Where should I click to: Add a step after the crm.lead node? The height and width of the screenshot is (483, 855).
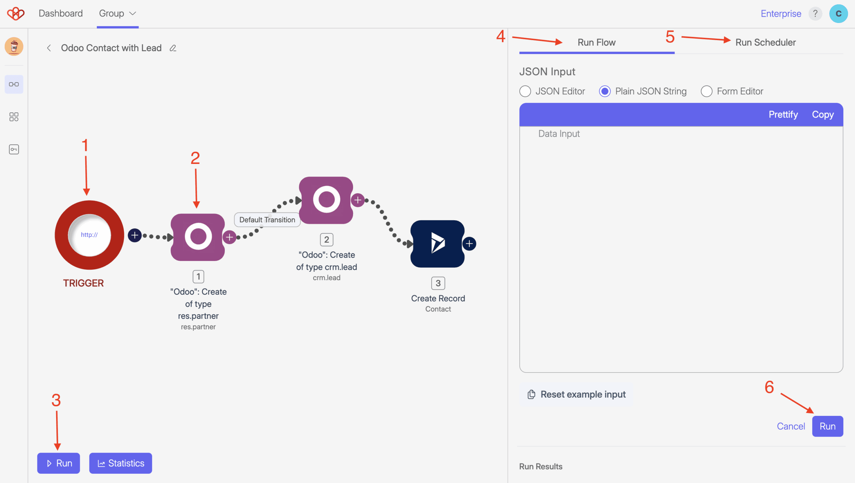[358, 200]
